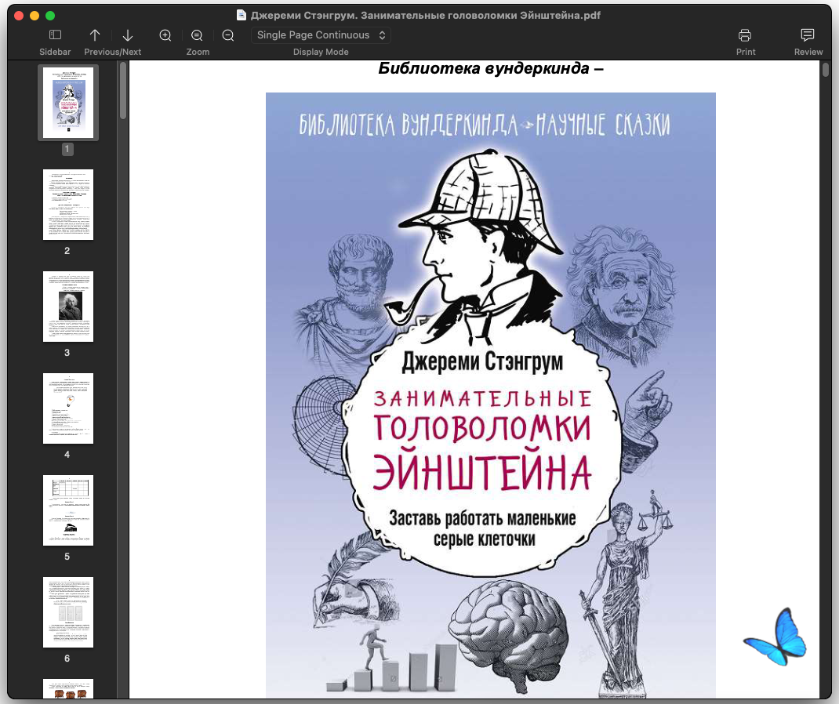
Task: Click the heading 'Библиотека вундеркинда –'
Action: 491,68
